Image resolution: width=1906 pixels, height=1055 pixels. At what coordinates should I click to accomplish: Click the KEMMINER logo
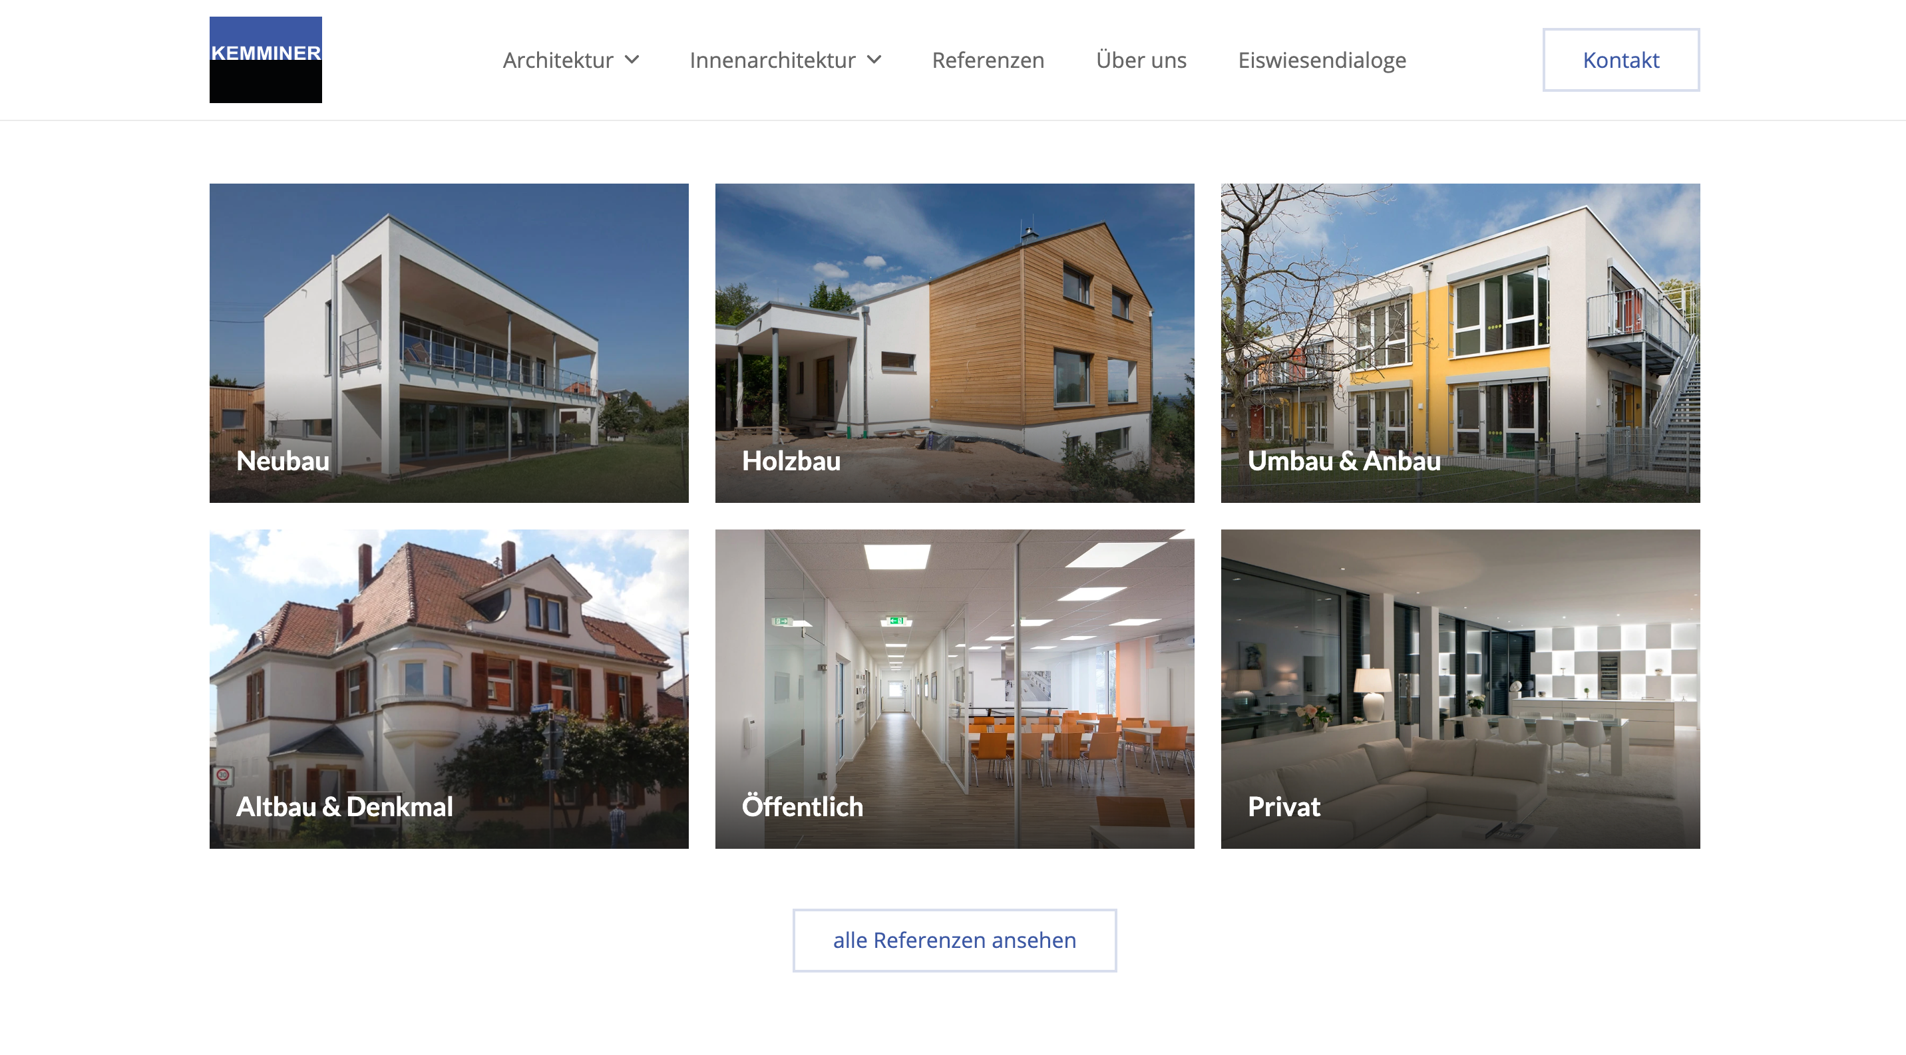[x=266, y=60]
